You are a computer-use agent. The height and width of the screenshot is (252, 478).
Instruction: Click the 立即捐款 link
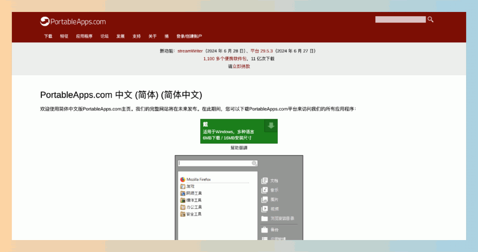241,66
